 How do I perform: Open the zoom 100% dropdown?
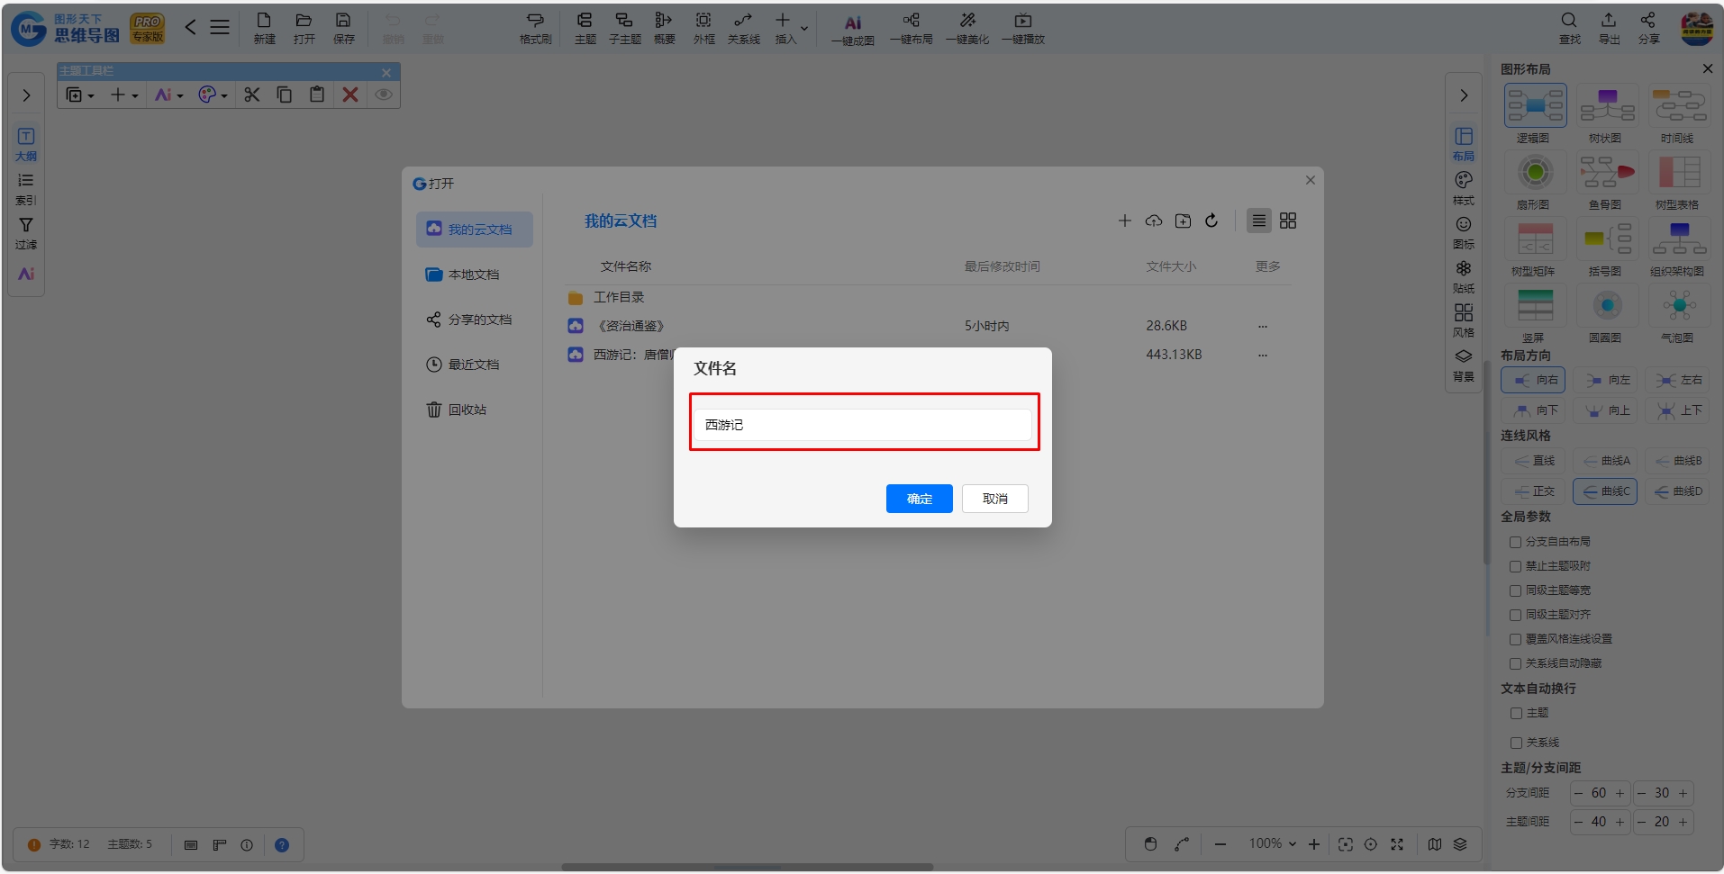click(1272, 843)
